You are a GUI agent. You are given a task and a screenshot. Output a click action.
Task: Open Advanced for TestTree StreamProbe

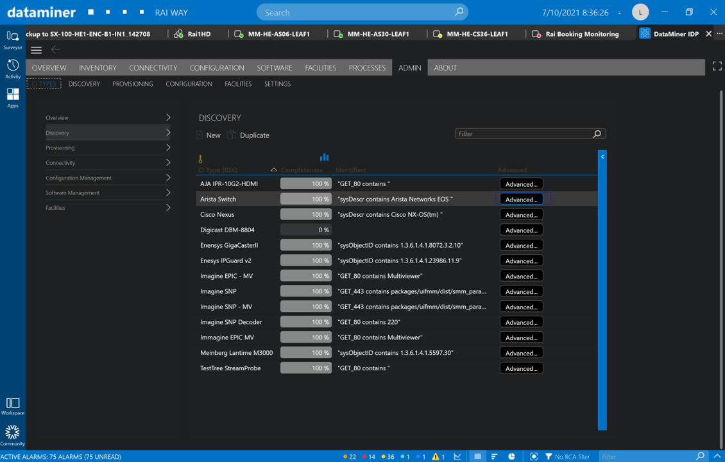[x=521, y=368]
